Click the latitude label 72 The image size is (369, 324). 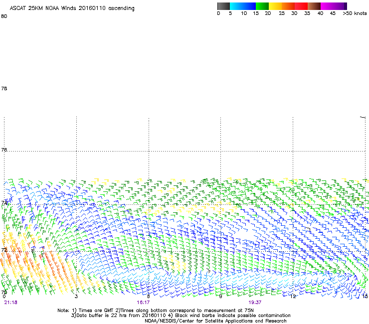pyautogui.click(x=4, y=250)
